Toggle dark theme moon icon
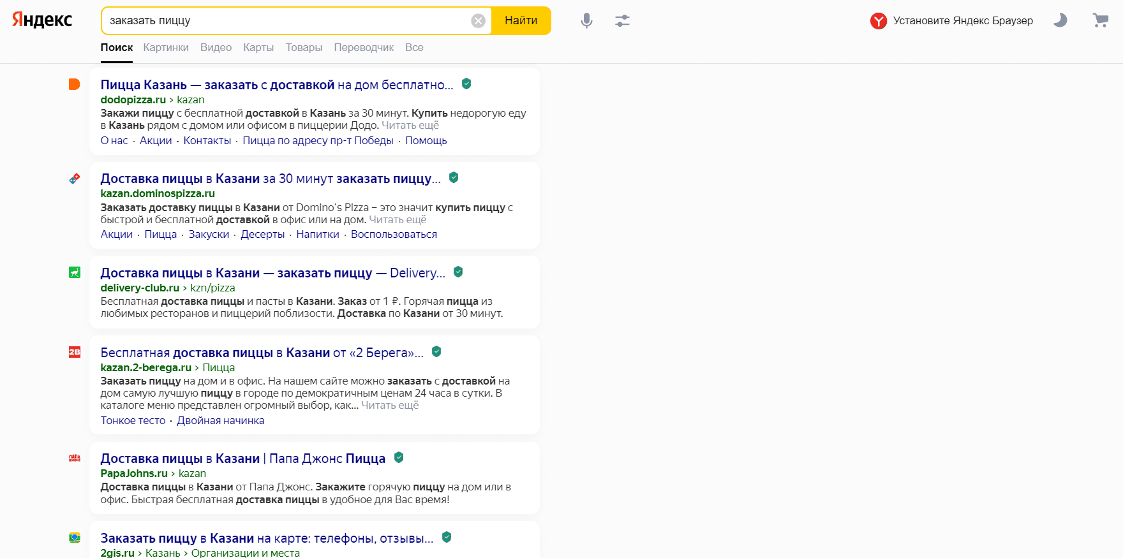The width and height of the screenshot is (1123, 558). click(1060, 20)
